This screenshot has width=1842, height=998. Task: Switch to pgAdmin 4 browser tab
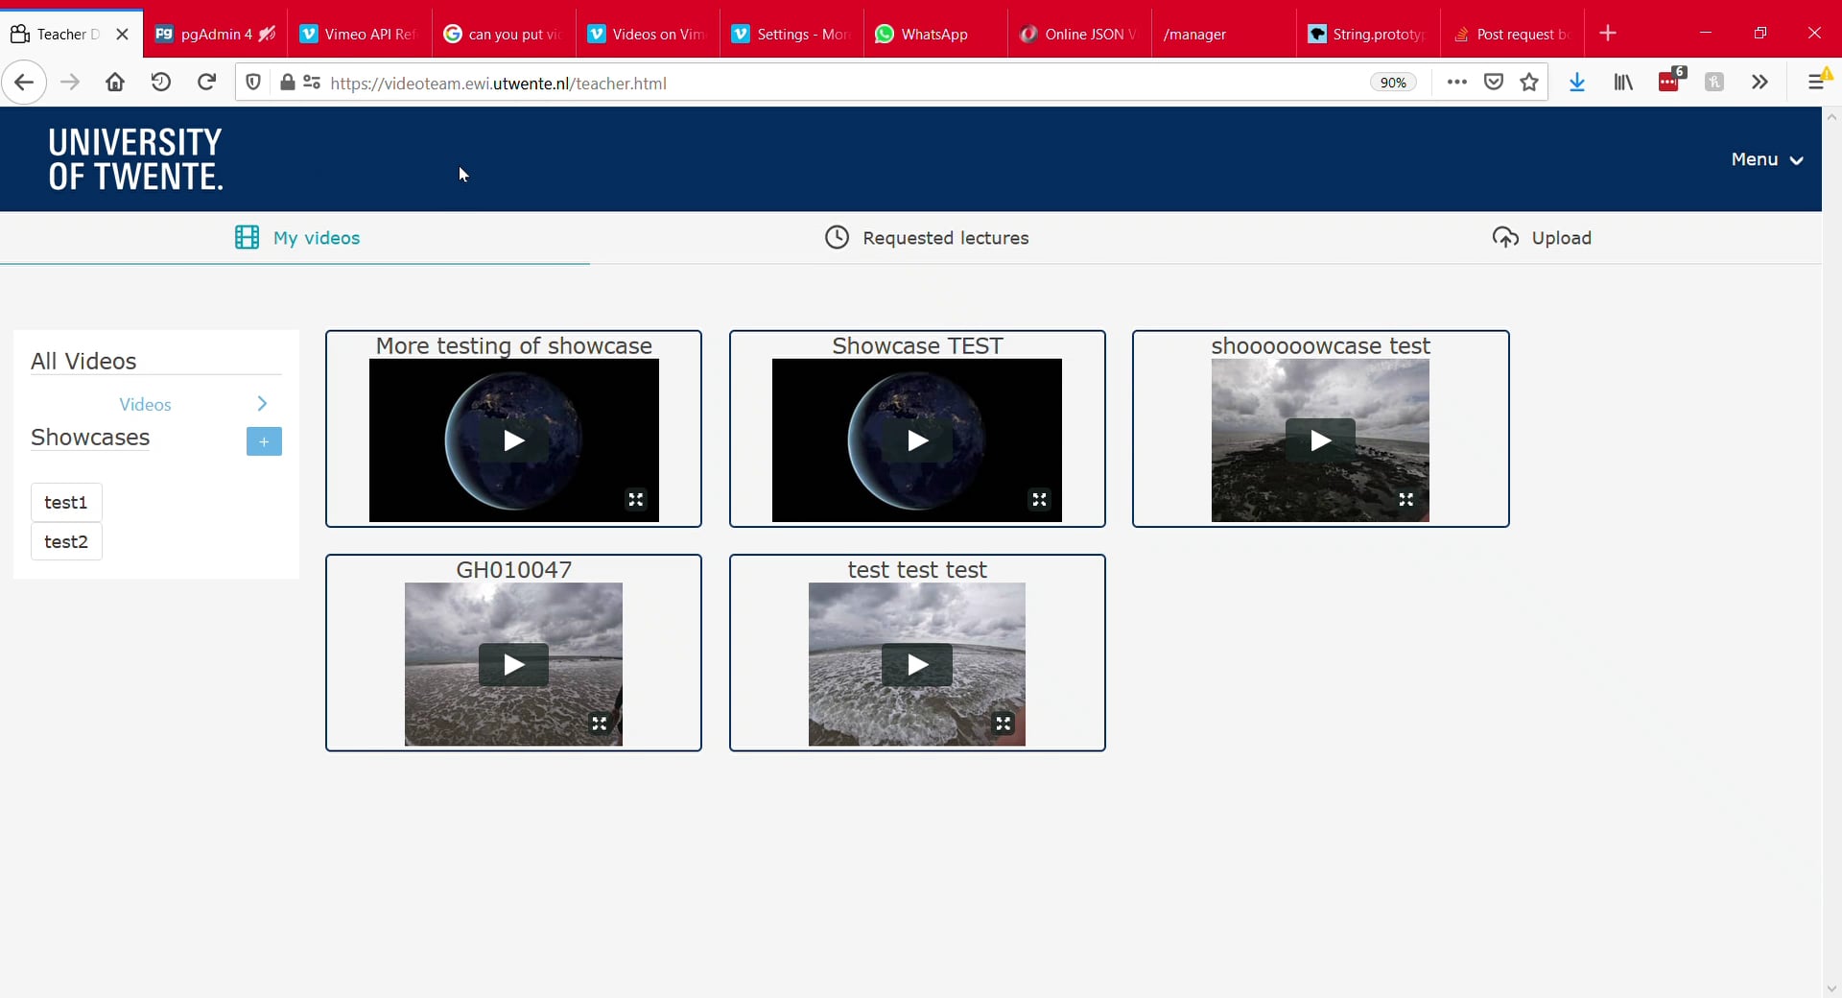click(215, 34)
